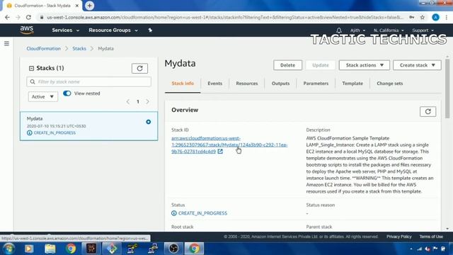Show hidden icons in the system tray
453x255 pixels.
click(x=411, y=249)
